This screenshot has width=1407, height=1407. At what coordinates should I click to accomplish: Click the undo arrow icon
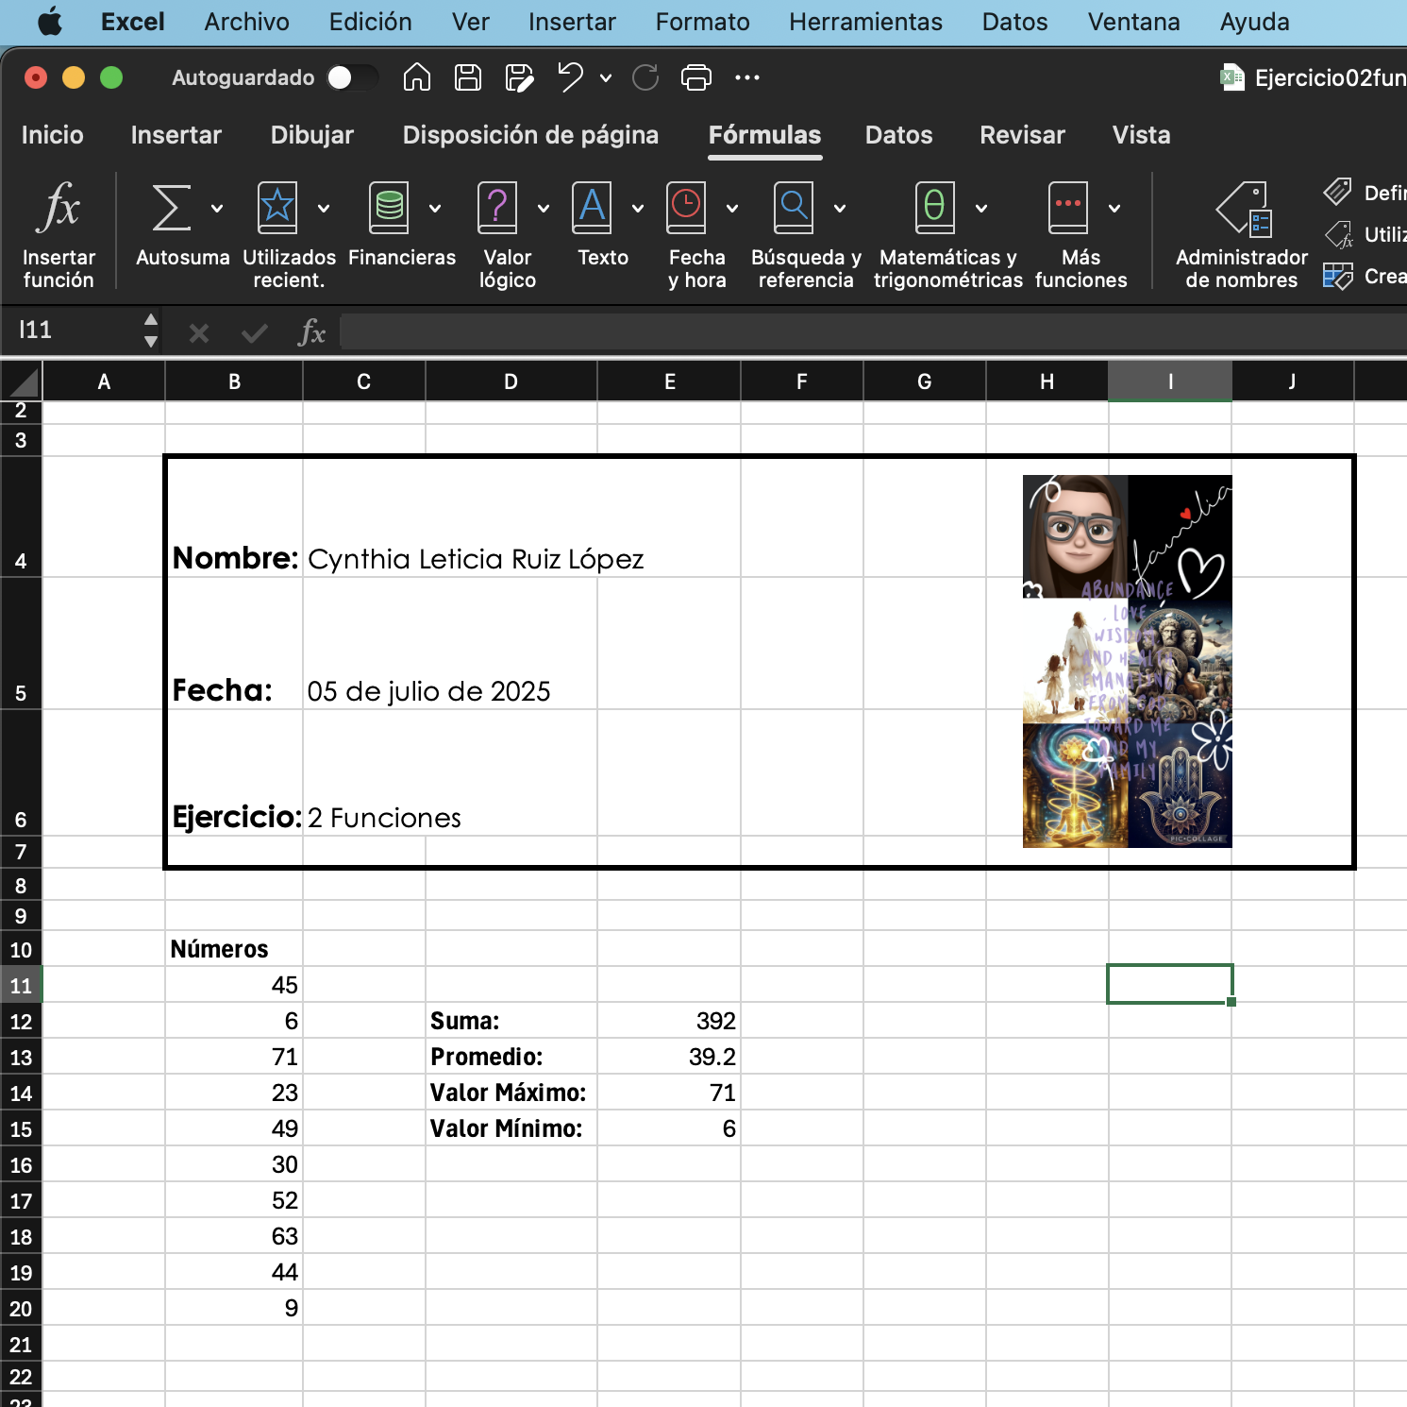click(x=570, y=77)
